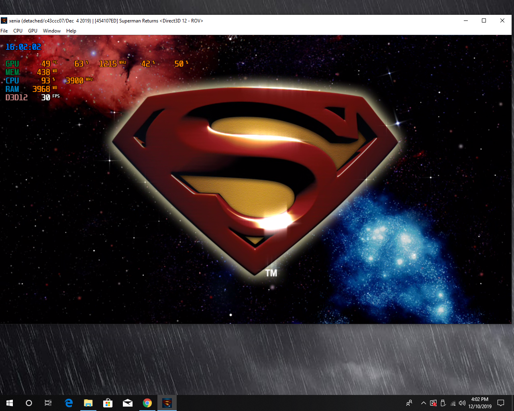Open File Explorer from the taskbar
This screenshot has height=411, width=514.
click(x=88, y=403)
